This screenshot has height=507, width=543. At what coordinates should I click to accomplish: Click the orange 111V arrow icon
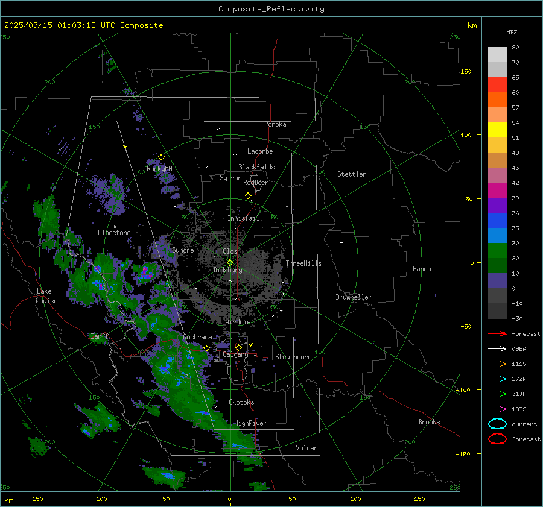coord(497,364)
